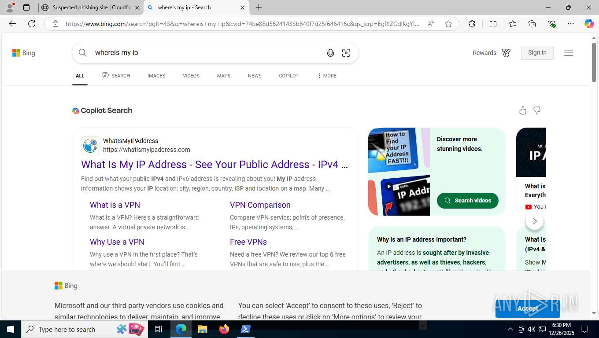Open the VPN Comparison link

[260, 205]
